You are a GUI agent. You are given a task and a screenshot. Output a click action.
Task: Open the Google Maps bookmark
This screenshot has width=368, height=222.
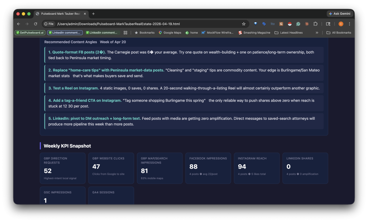tap(170, 33)
